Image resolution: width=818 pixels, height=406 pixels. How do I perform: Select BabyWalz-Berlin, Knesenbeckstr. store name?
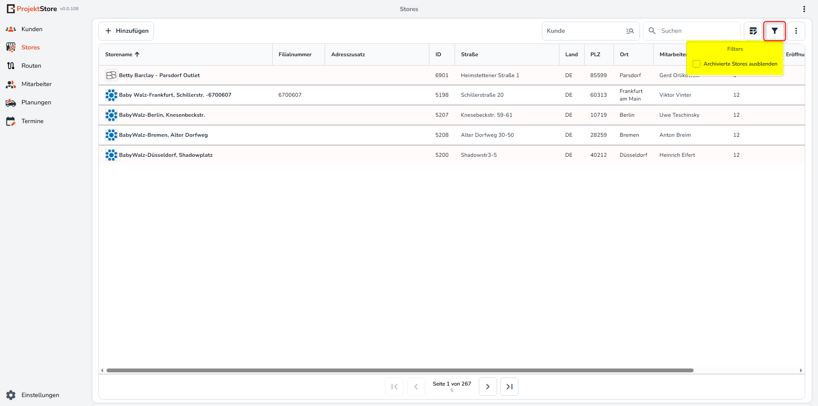(162, 115)
